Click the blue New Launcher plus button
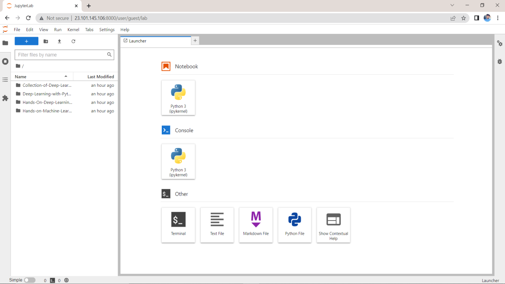This screenshot has width=505, height=284. pyautogui.click(x=26, y=41)
